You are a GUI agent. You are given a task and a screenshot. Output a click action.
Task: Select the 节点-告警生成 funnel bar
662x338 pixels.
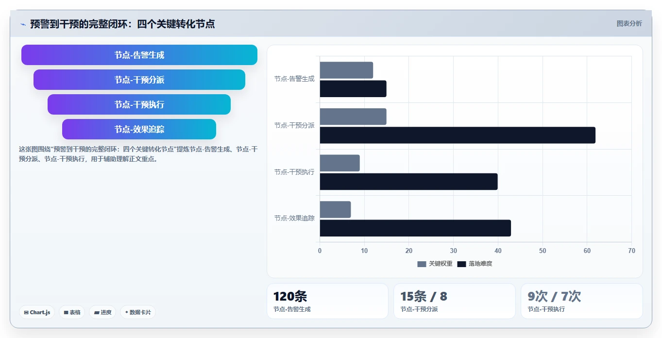[139, 55]
